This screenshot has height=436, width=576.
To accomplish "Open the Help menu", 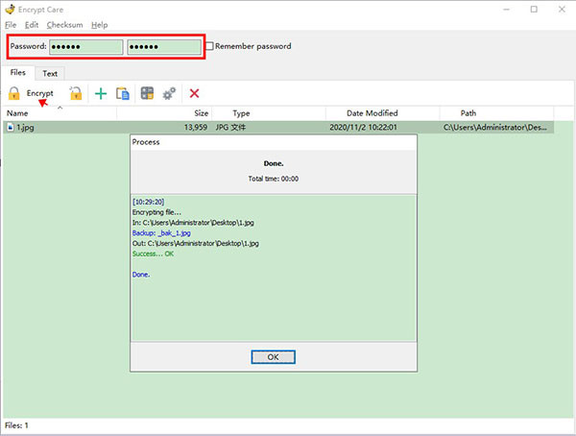I will pyautogui.click(x=99, y=24).
